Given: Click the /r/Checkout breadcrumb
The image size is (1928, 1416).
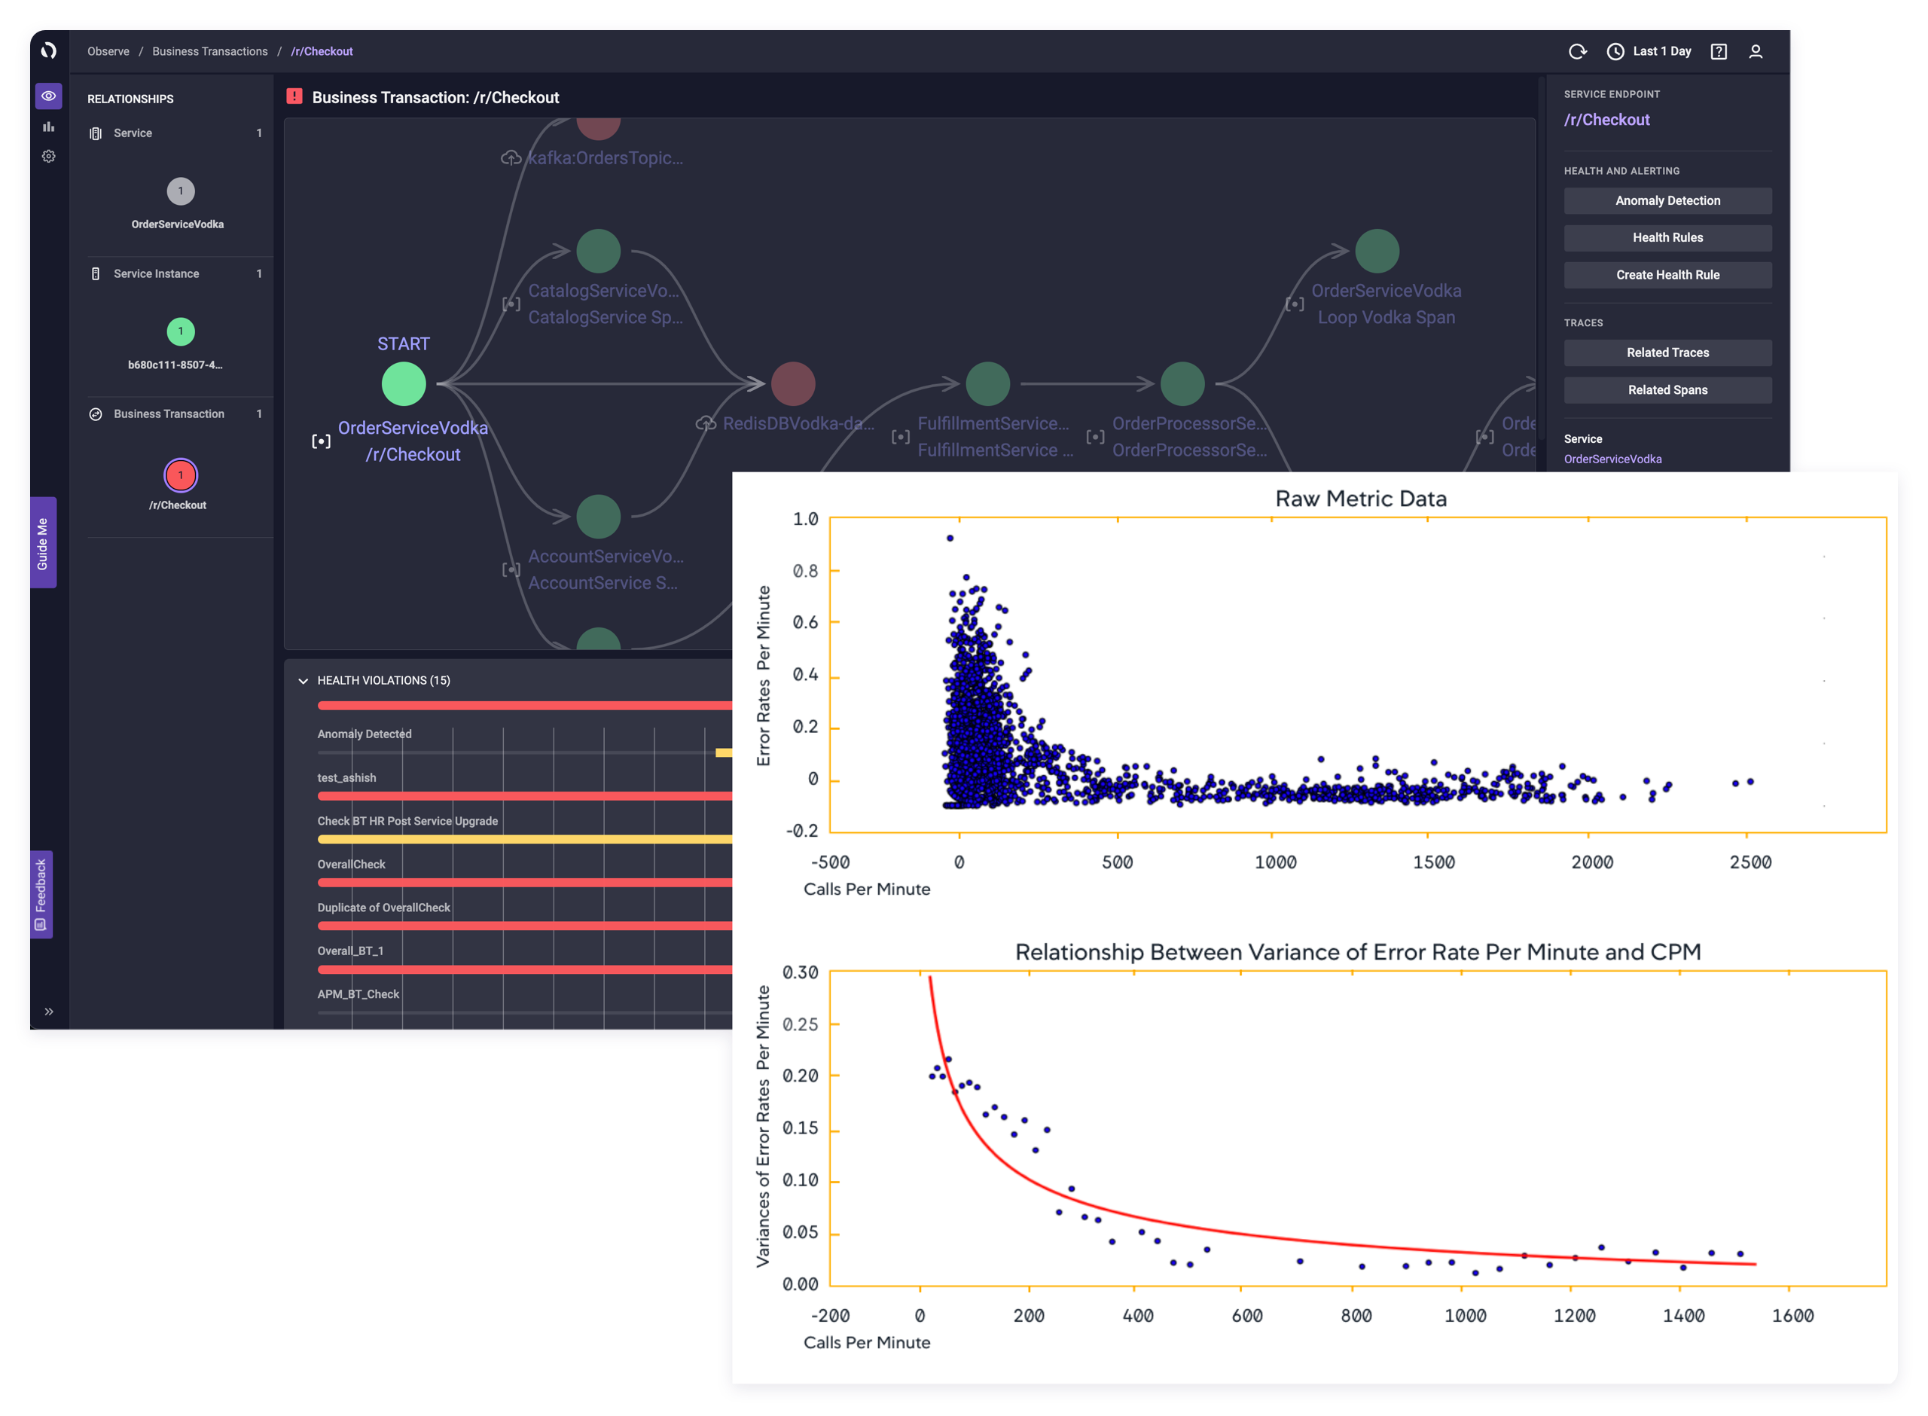Looking at the screenshot, I should (x=322, y=51).
